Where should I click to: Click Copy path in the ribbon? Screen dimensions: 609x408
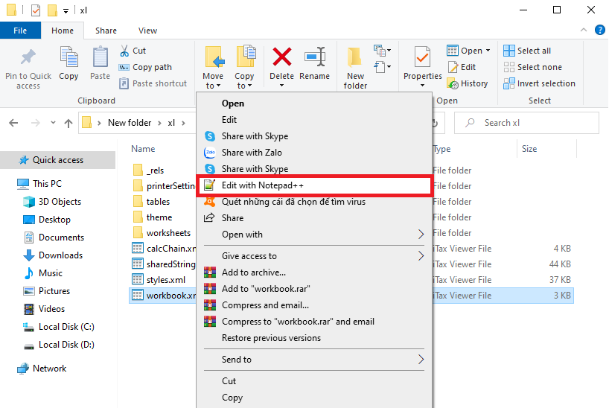click(x=145, y=67)
